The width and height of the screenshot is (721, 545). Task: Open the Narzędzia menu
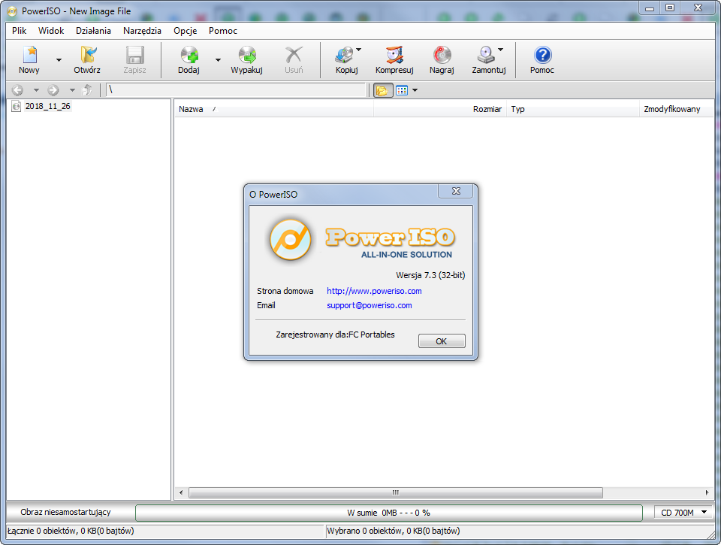coord(142,31)
